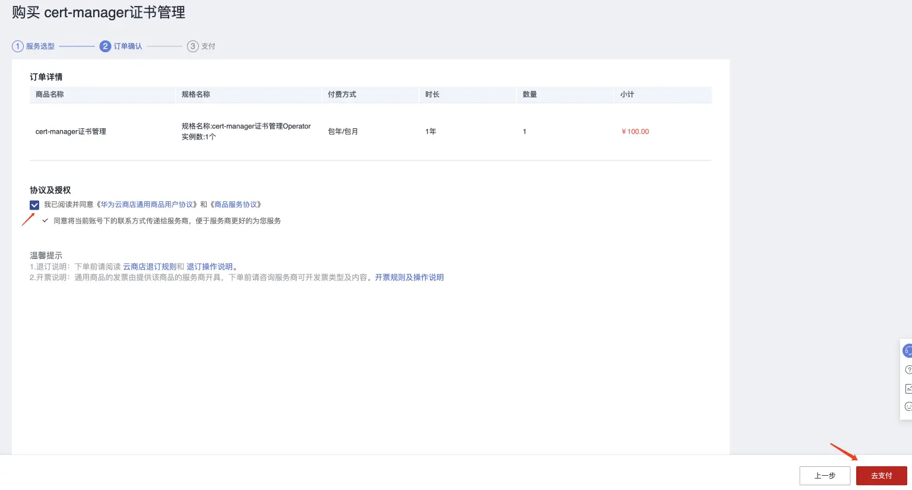The height and width of the screenshot is (490, 912).
Task: Click step 3 circle icon 支付
Action: (192, 46)
